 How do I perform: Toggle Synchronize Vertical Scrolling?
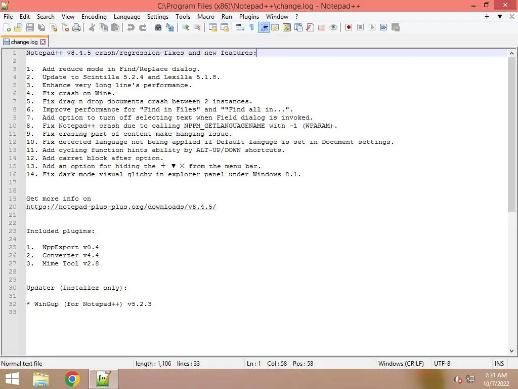213,27
